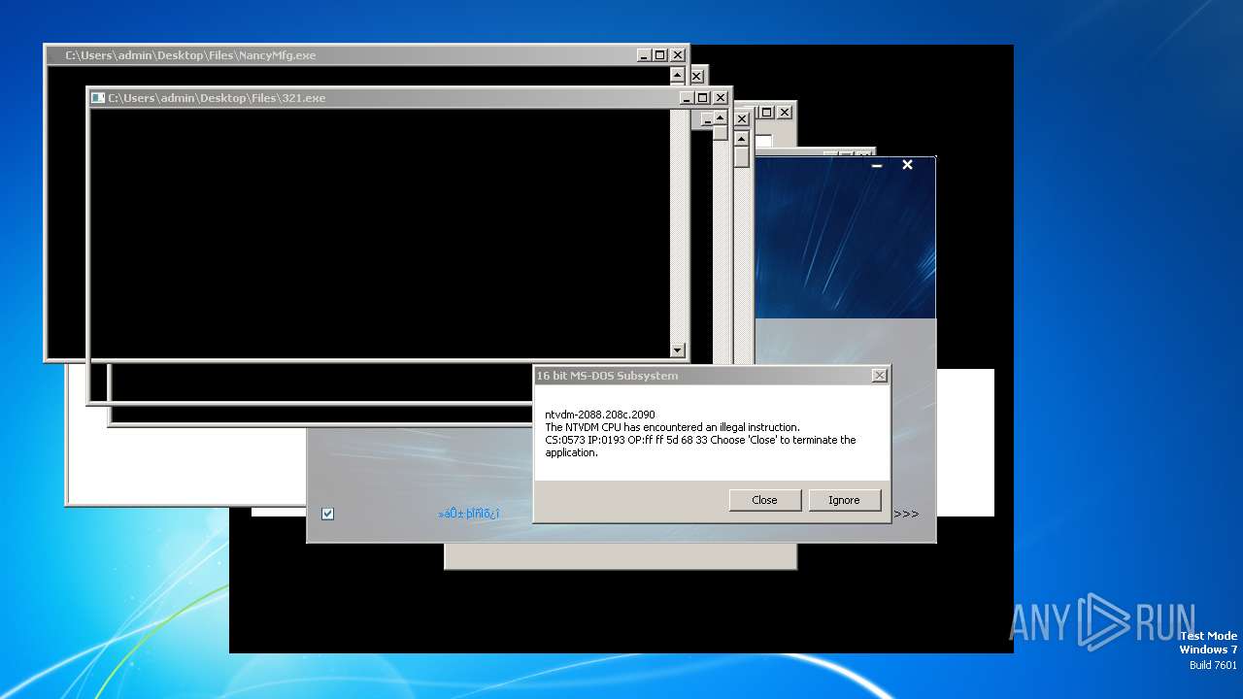
Task: Minimize the blue installer window with the white dash
Action: pyautogui.click(x=877, y=166)
